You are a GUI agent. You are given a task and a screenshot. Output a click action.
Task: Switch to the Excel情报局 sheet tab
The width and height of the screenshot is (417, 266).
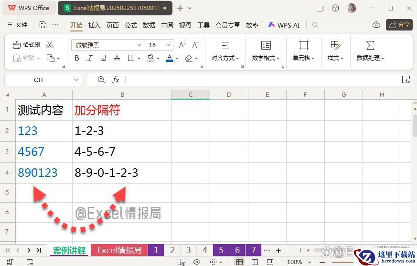click(x=119, y=250)
